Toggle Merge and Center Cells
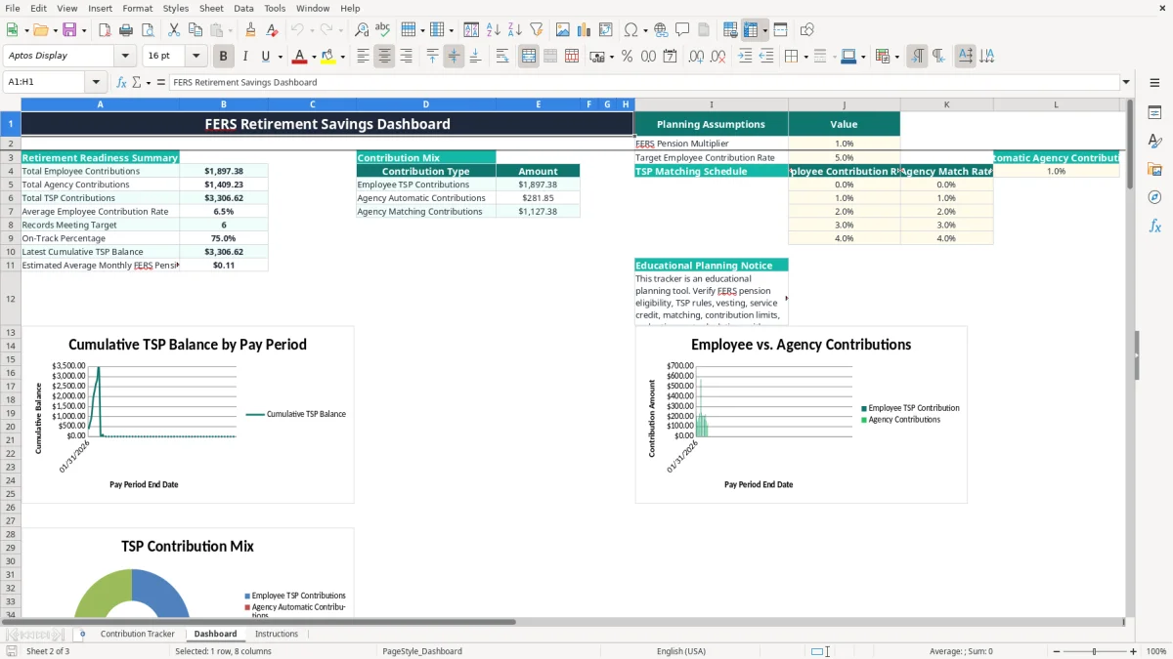 [529, 57]
